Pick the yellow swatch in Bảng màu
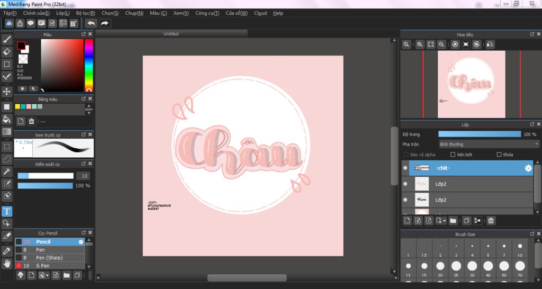Image resolution: width=542 pixels, height=289 pixels. [x=17, y=106]
